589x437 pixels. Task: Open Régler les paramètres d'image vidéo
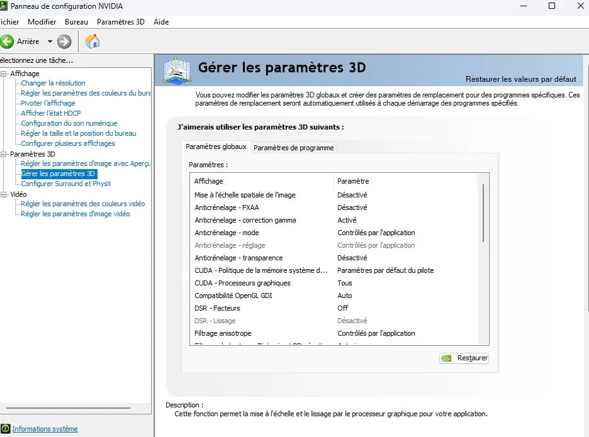(76, 214)
